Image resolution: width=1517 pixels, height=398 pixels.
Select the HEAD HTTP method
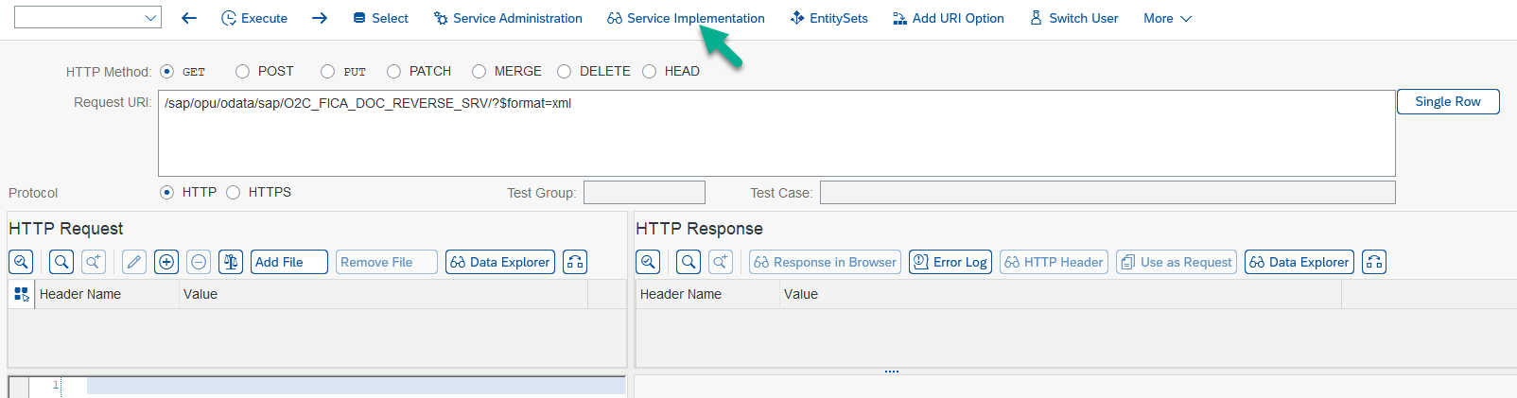pyautogui.click(x=650, y=71)
